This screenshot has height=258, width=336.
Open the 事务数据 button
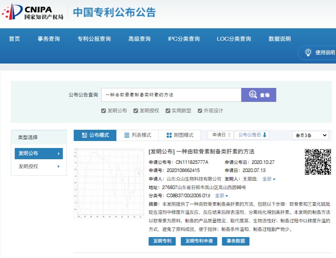tap(236, 241)
